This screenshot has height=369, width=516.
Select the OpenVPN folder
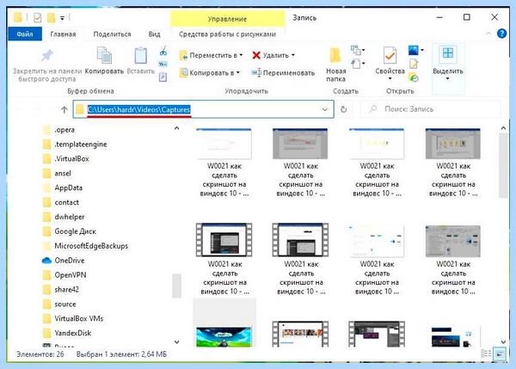pyautogui.click(x=64, y=275)
